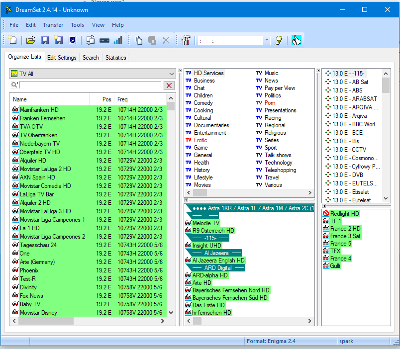Switch to the Search tab
Screen dimensions: 400x349
tap(91, 58)
